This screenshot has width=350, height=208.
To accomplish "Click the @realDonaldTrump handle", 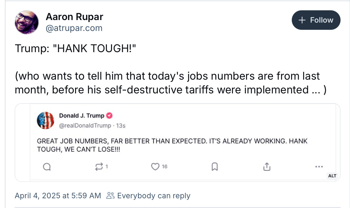I will point(85,125).
